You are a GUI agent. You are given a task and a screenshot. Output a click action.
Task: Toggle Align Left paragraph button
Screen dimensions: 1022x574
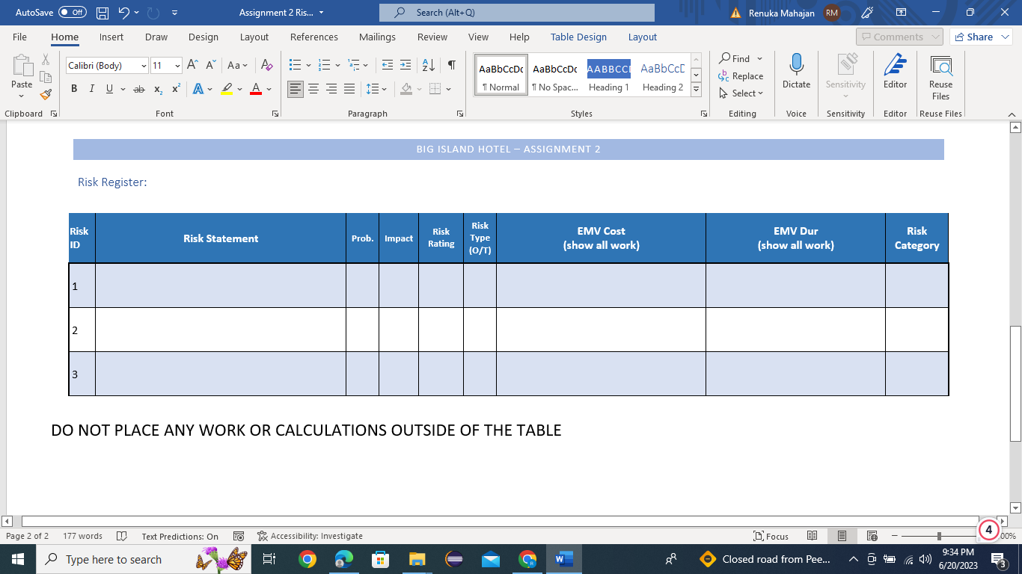click(296, 89)
